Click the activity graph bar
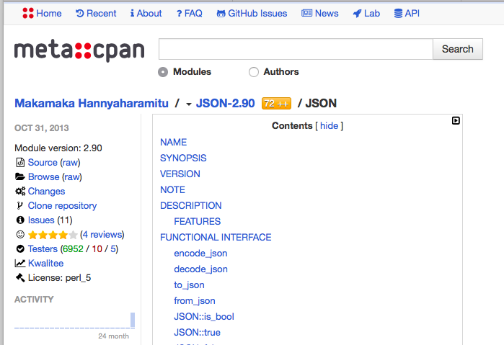The width and height of the screenshot is (504, 345). click(x=133, y=320)
